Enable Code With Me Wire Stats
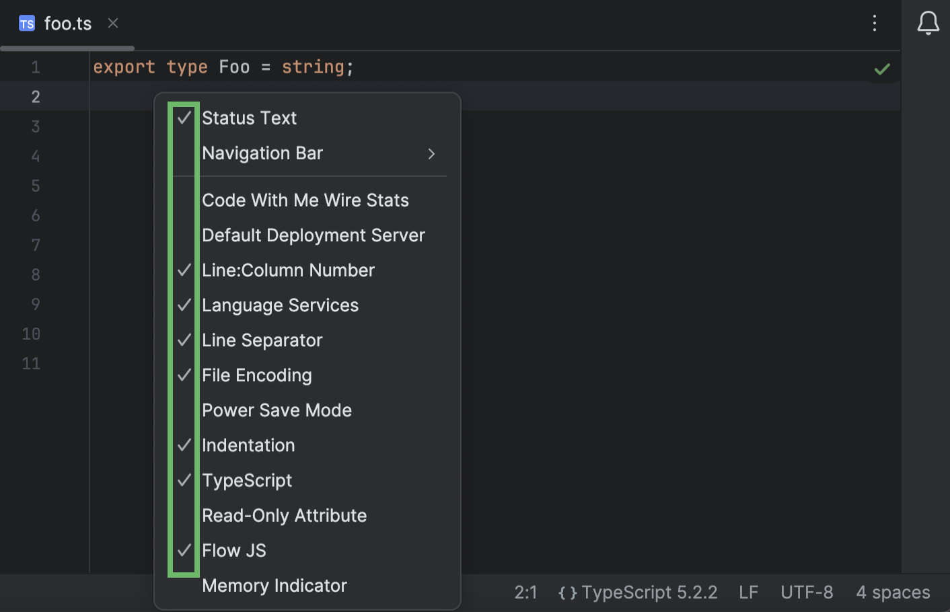This screenshot has width=950, height=612. point(305,200)
